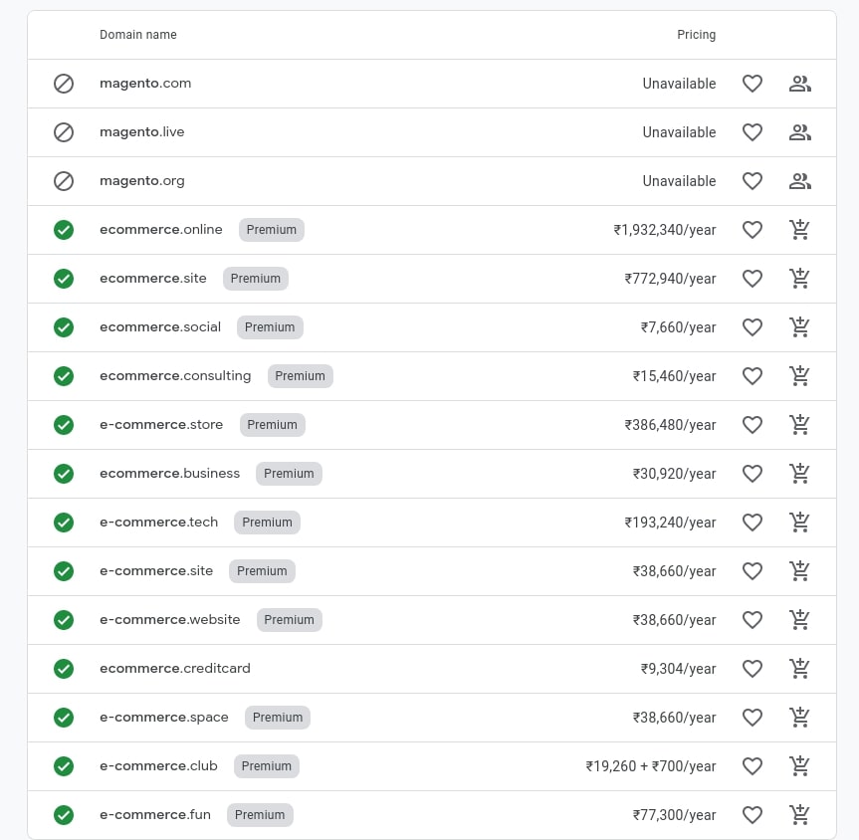Click Unavailable status for magento.org
Image resolution: width=859 pixels, height=840 pixels.
679,181
